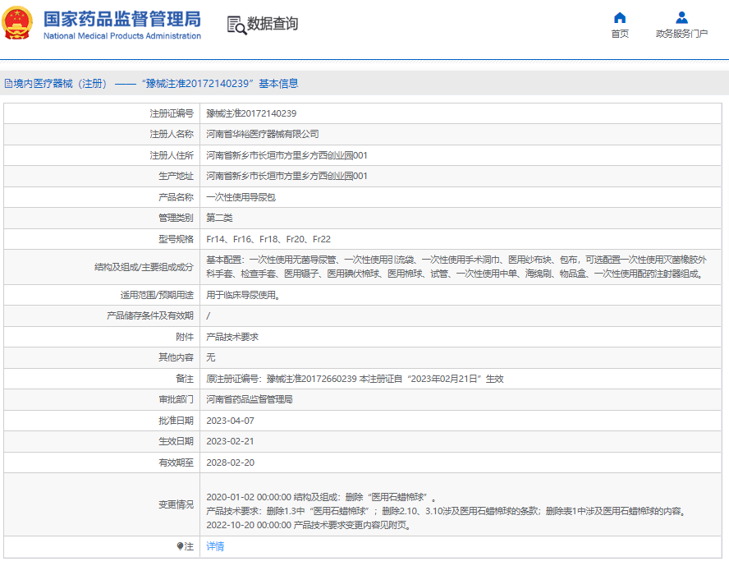Viewport: 729px width, 566px height.
Task: Click the 批准日期 row label
Action: click(176, 421)
